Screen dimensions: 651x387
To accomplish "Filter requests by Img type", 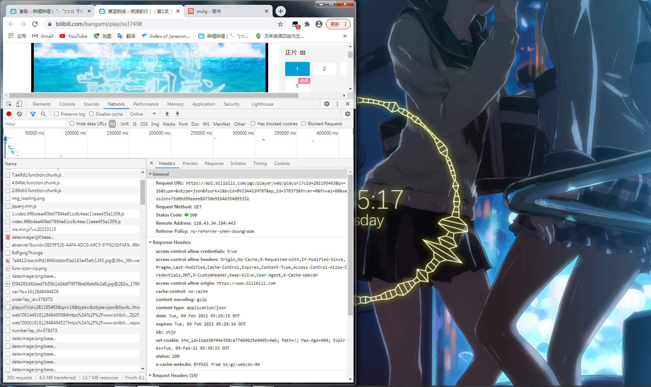I will (155, 124).
